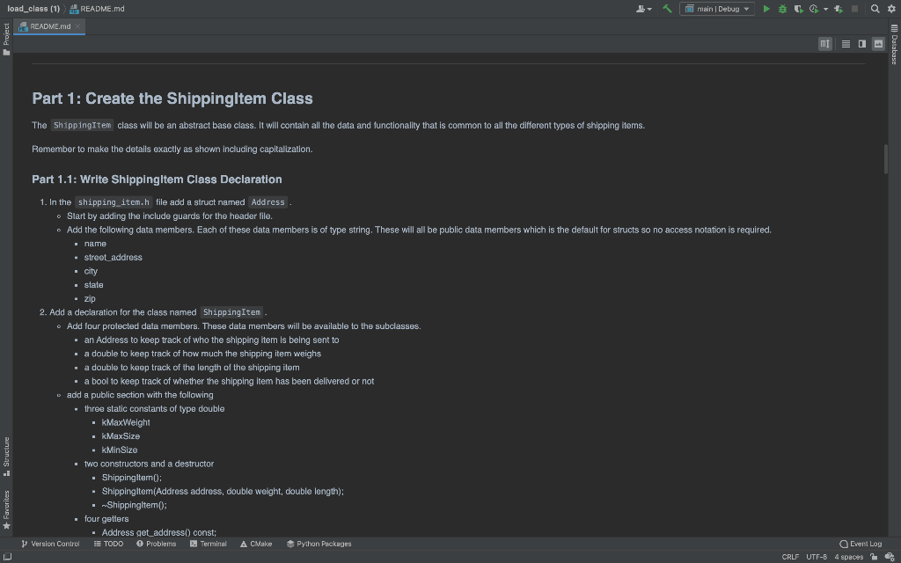The height and width of the screenshot is (563, 901).
Task: Click the editor vertical scrollbar thumb
Action: (885, 159)
